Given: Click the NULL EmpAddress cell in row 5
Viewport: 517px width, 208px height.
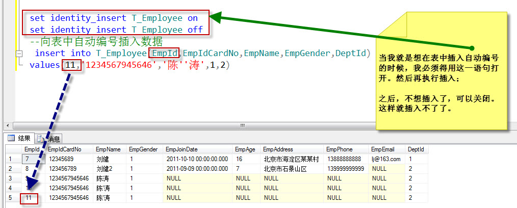Looking at the screenshot, I should coord(292,198).
